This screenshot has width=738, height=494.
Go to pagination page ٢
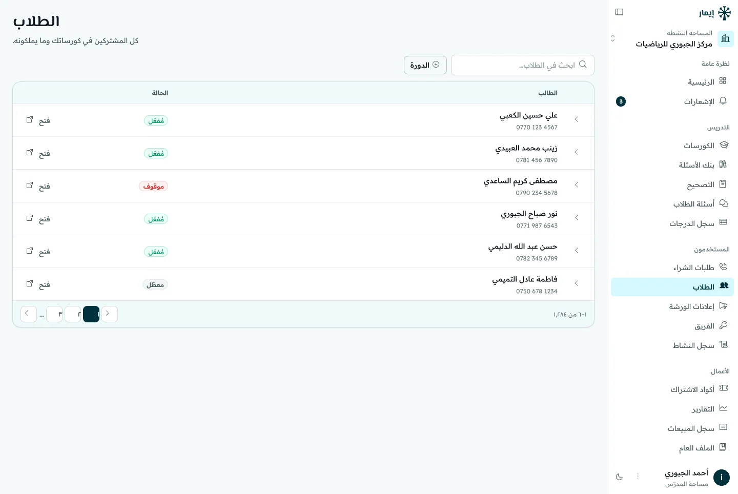[73, 314]
